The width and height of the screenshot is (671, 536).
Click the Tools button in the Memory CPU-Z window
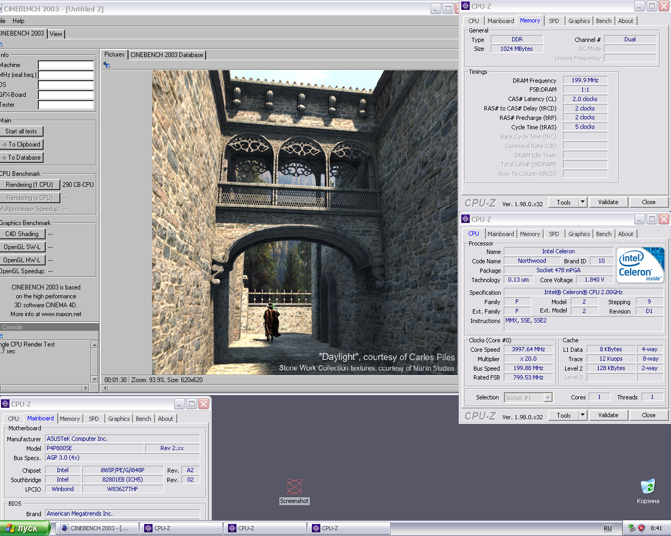point(564,202)
